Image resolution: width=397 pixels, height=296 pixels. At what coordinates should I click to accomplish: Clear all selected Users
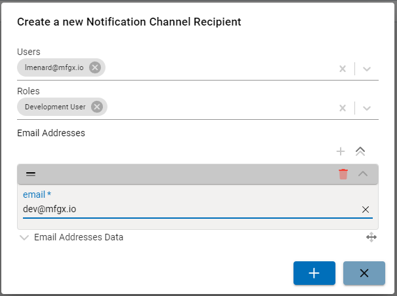coord(342,69)
